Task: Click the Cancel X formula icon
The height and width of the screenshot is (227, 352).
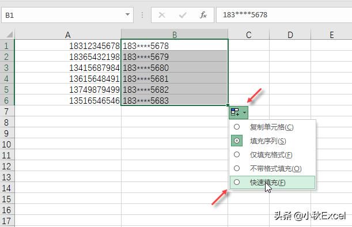Action: point(162,15)
